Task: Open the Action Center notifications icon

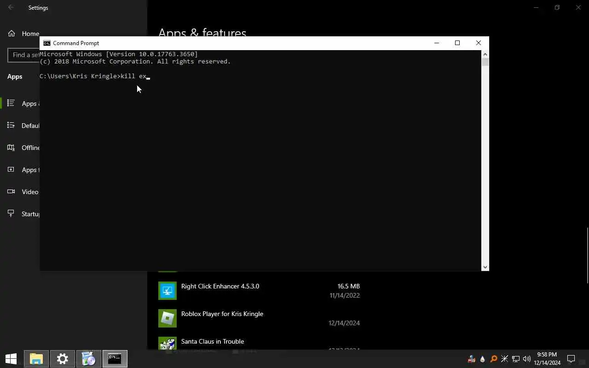Action: pos(571,359)
